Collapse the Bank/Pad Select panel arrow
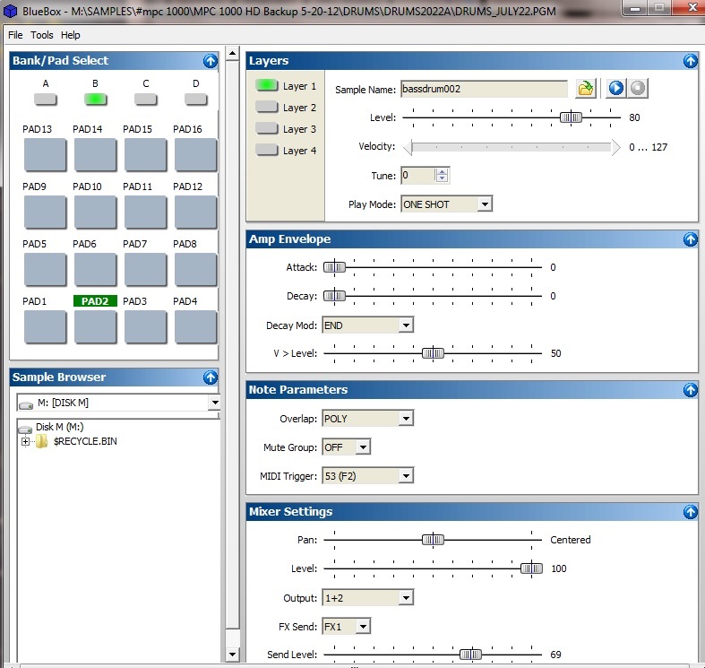Viewport: 705px width, 668px height. click(210, 61)
